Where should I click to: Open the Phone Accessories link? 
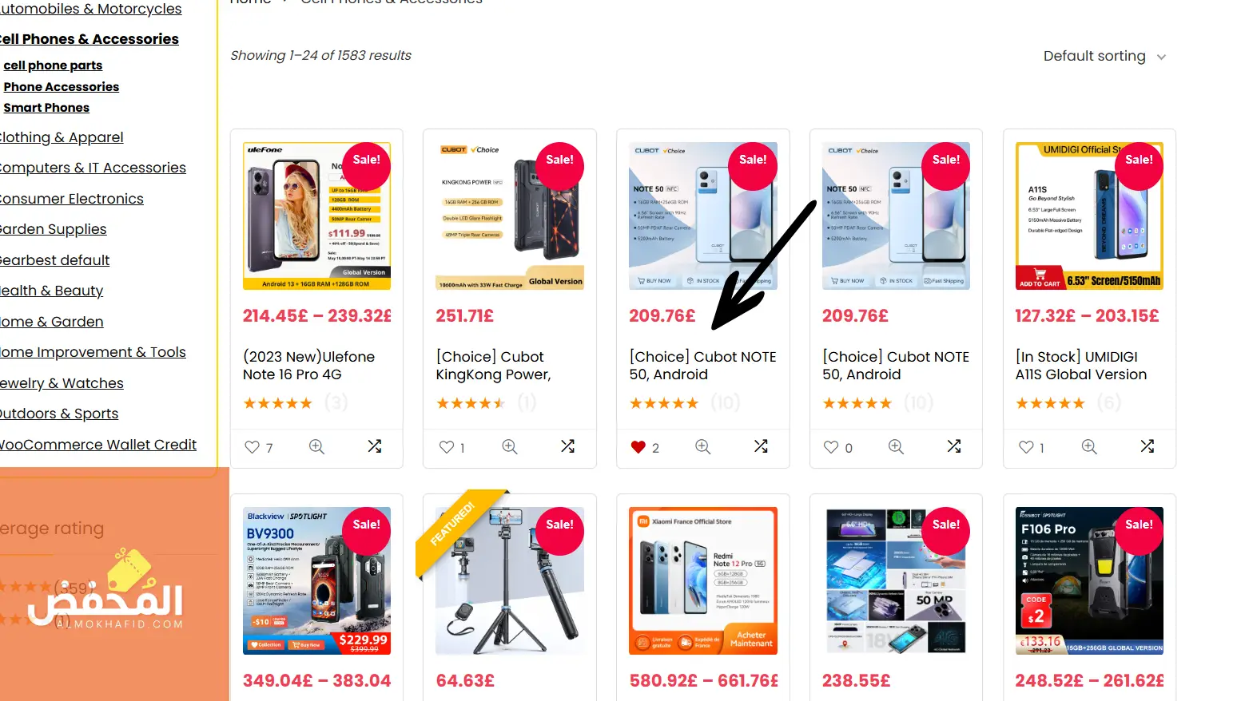(x=62, y=87)
